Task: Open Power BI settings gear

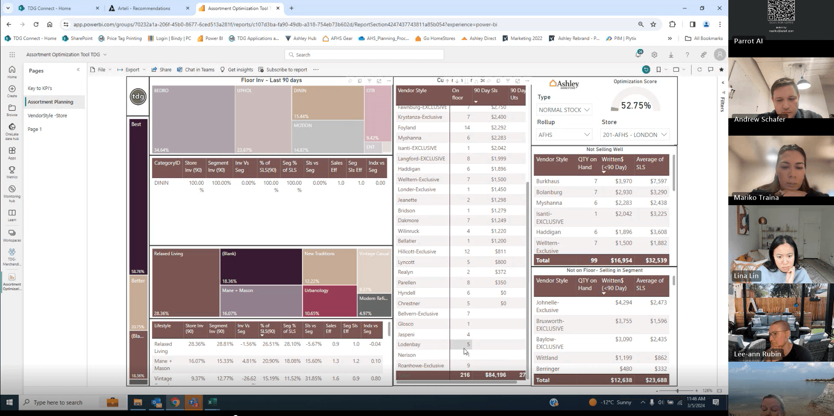Action: pos(654,55)
